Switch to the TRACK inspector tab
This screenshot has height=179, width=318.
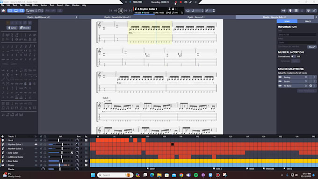pyautogui.click(x=307, y=21)
